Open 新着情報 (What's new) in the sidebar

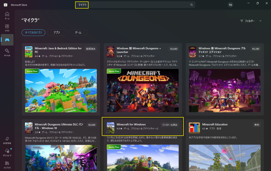pyautogui.click(x=7, y=140)
